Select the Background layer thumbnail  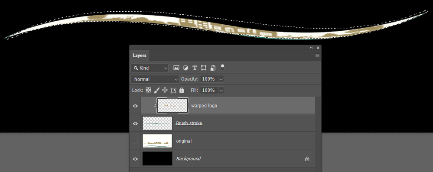pyautogui.click(x=157, y=159)
